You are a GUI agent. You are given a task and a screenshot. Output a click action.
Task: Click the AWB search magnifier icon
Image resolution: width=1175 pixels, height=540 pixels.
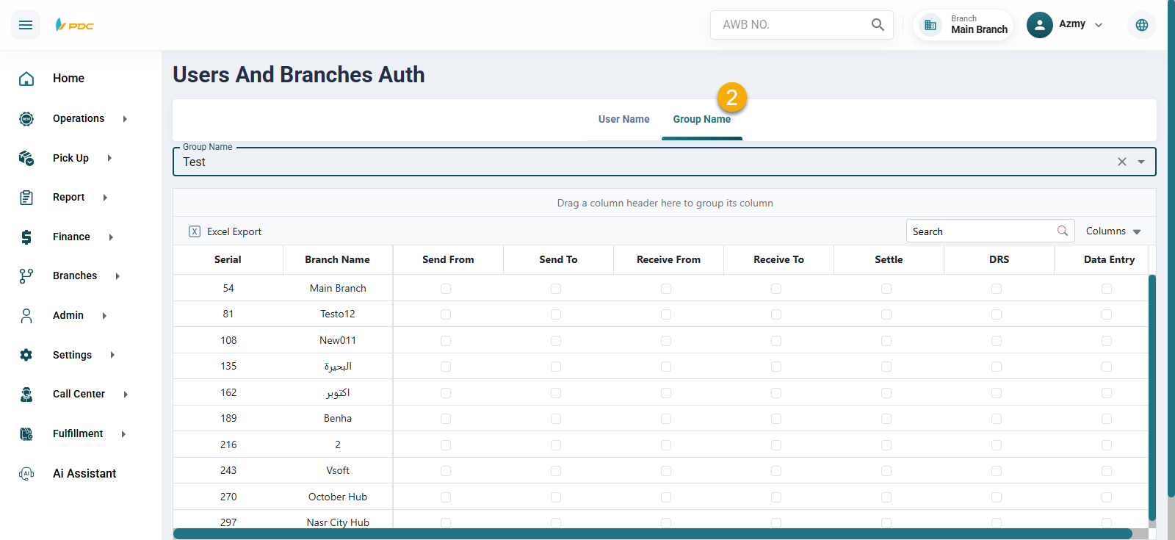[x=878, y=24]
